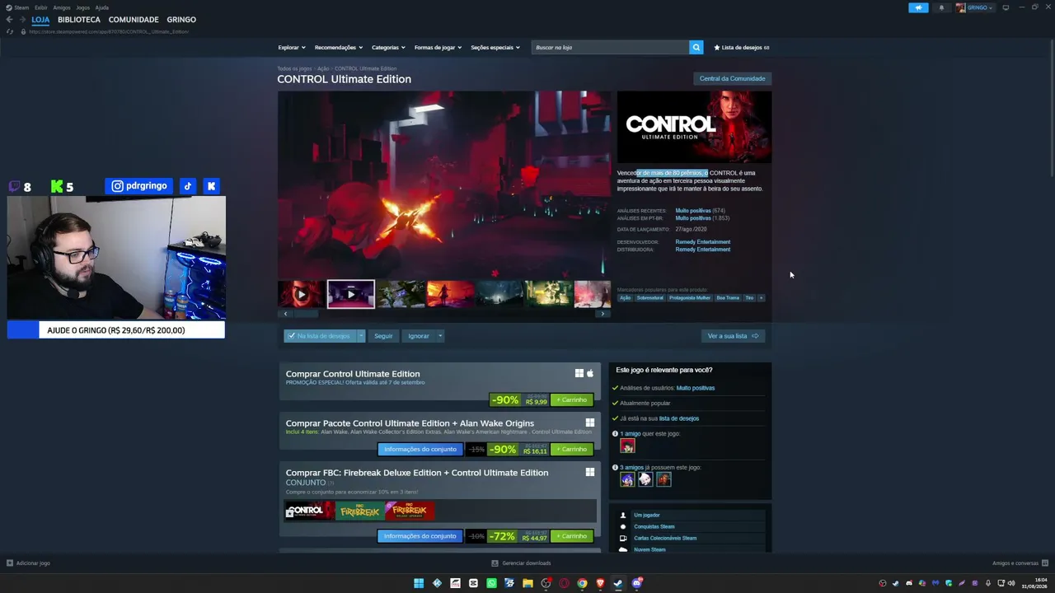Viewport: 1055px width, 593px height.
Task: Reload the store page with refresh icon
Action: (x=10, y=31)
